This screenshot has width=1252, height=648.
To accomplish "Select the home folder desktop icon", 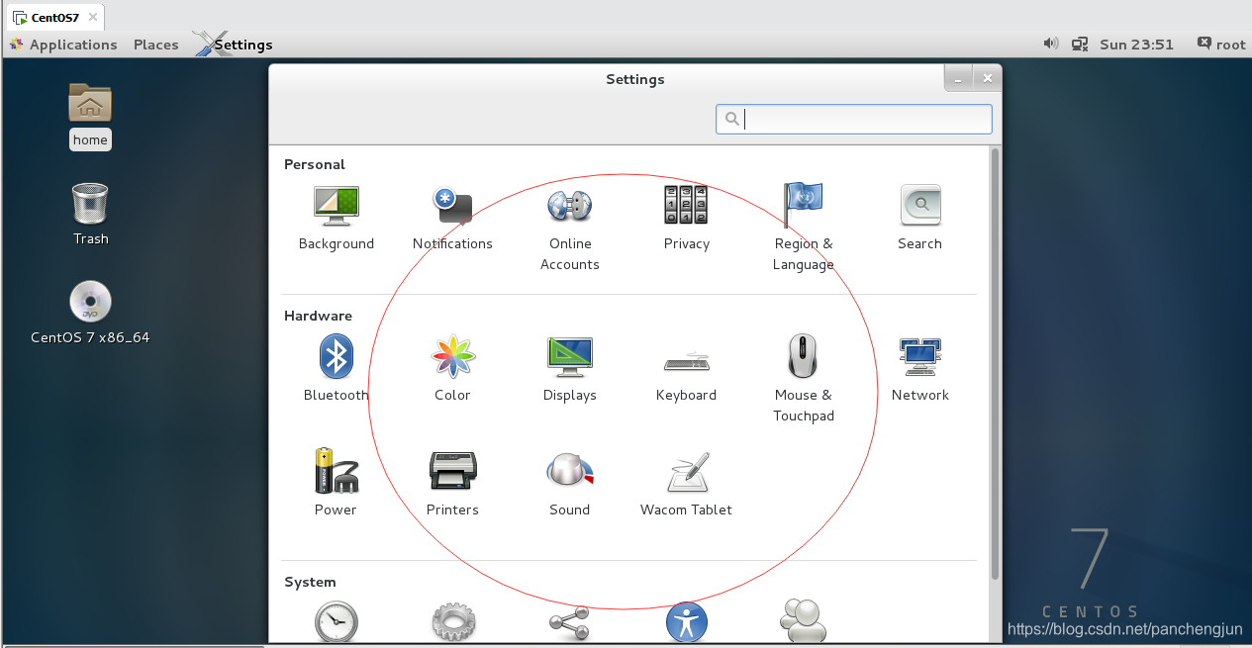I will click(x=90, y=116).
